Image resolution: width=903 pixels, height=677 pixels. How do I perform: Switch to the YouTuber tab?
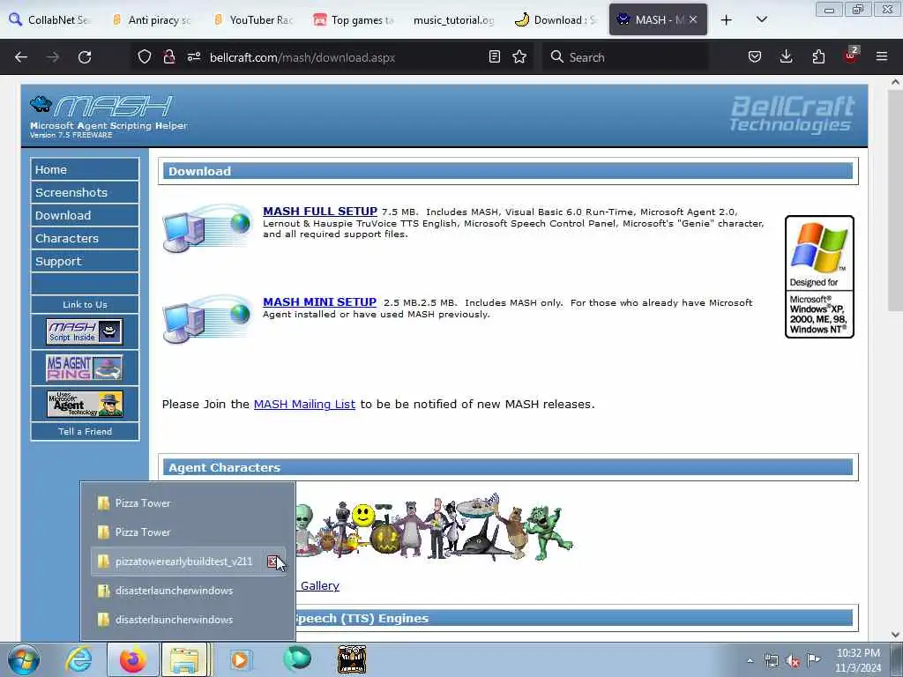tap(253, 19)
